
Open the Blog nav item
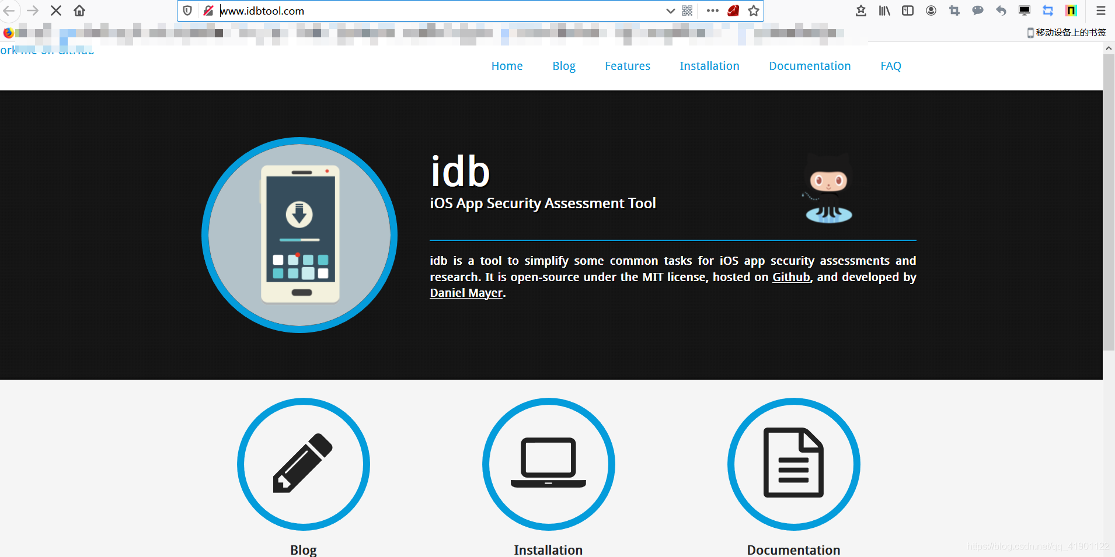tap(564, 66)
